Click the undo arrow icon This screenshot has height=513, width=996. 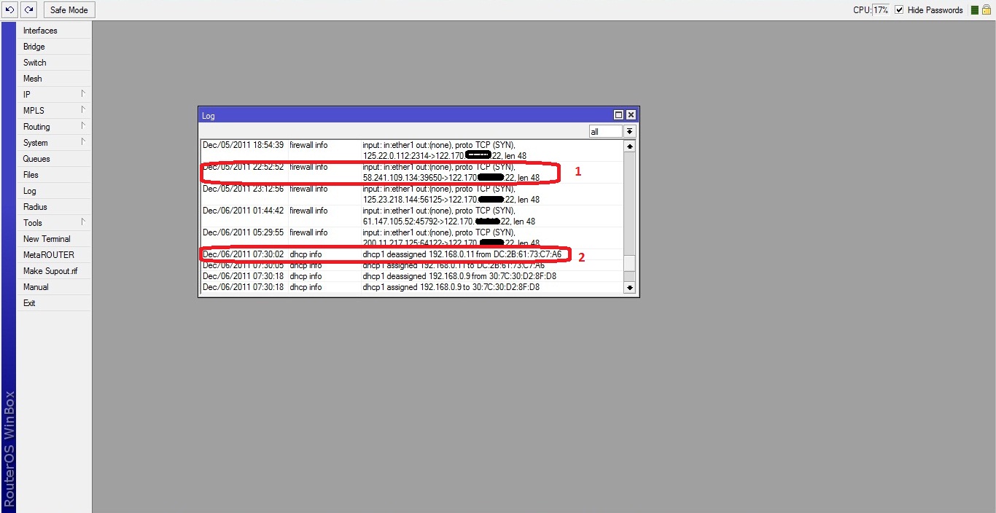(8, 9)
